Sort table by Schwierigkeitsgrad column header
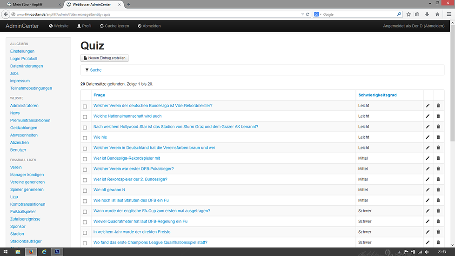Screen dimensions: 455x256 (x=377, y=95)
